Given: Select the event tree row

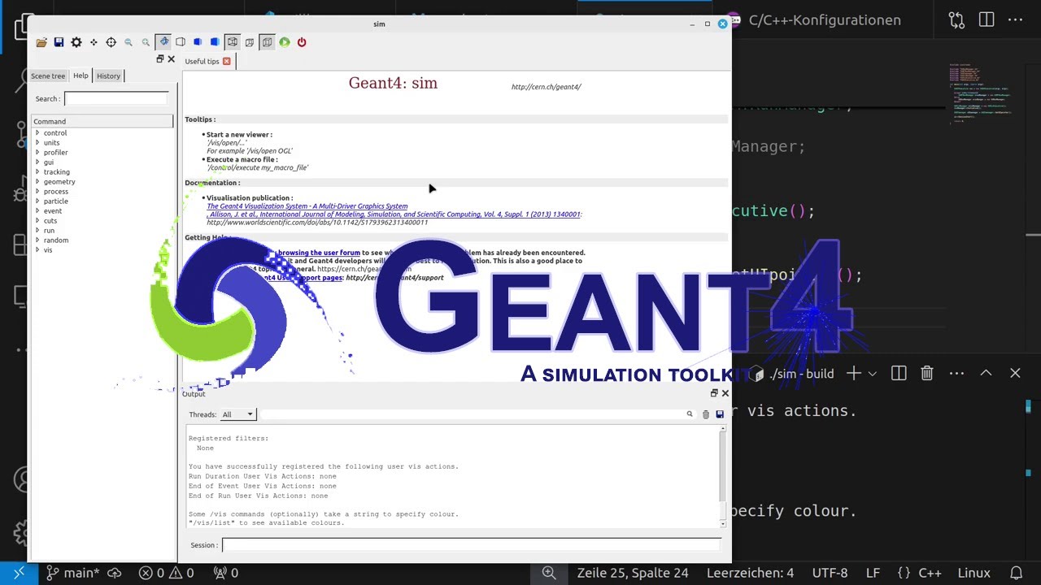Looking at the screenshot, I should (102, 210).
